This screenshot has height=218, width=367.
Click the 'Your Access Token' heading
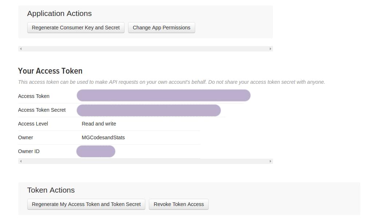(x=50, y=71)
